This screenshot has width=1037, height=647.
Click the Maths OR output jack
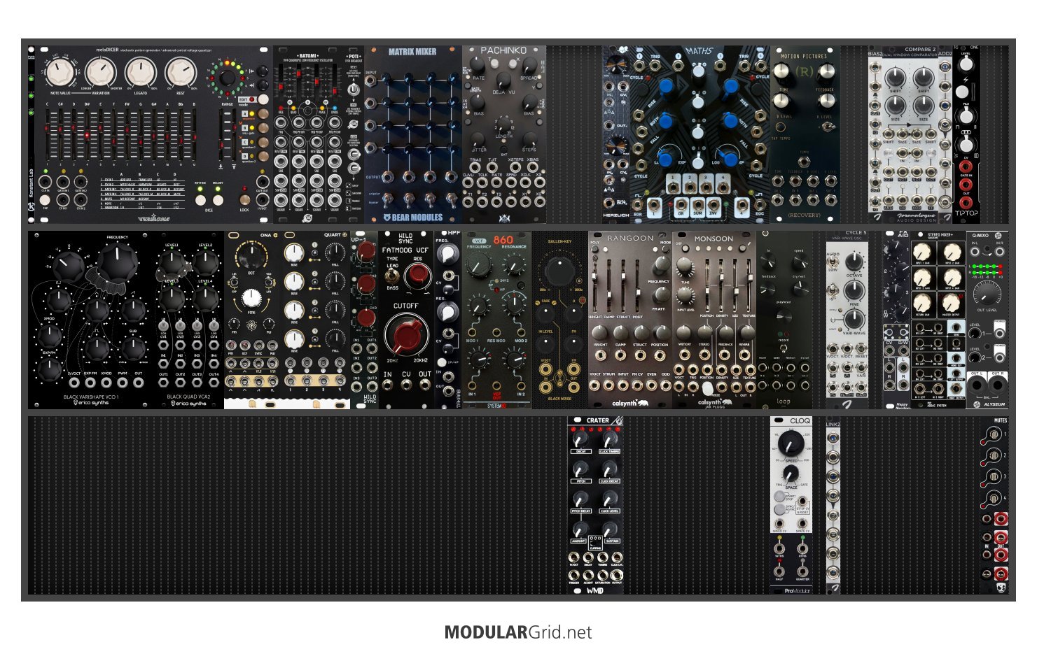tap(680, 204)
